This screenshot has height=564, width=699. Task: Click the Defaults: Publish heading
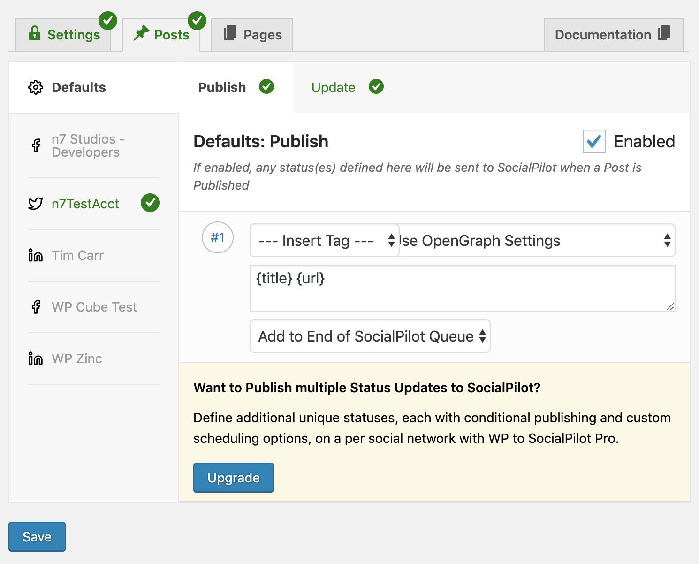point(261,141)
